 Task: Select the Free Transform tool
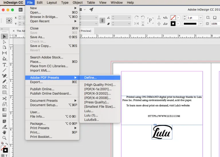click(4, 104)
